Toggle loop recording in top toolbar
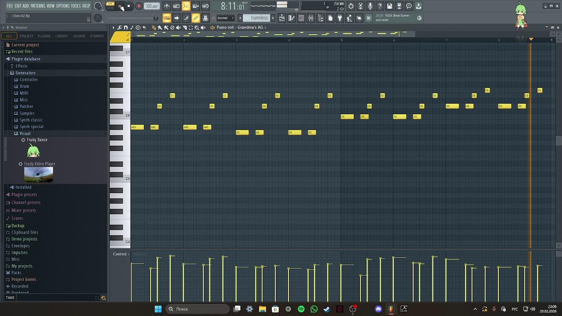562x316 pixels. (205, 6)
